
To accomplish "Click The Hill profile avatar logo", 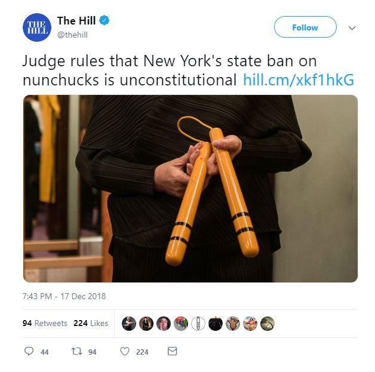I will pos(37,27).
